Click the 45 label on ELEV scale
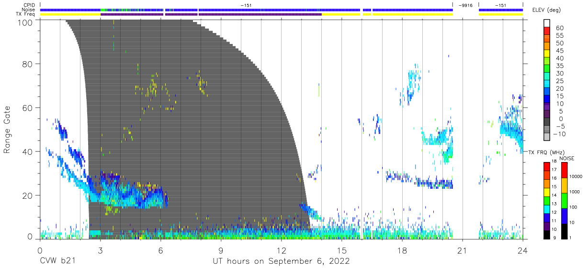This screenshot has width=588, height=271. (x=559, y=51)
